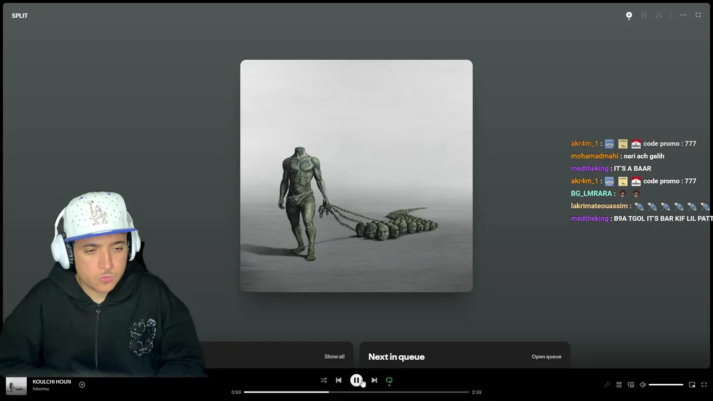This screenshot has height=401, width=713.
Task: Click the Show all button
Action: (x=334, y=356)
